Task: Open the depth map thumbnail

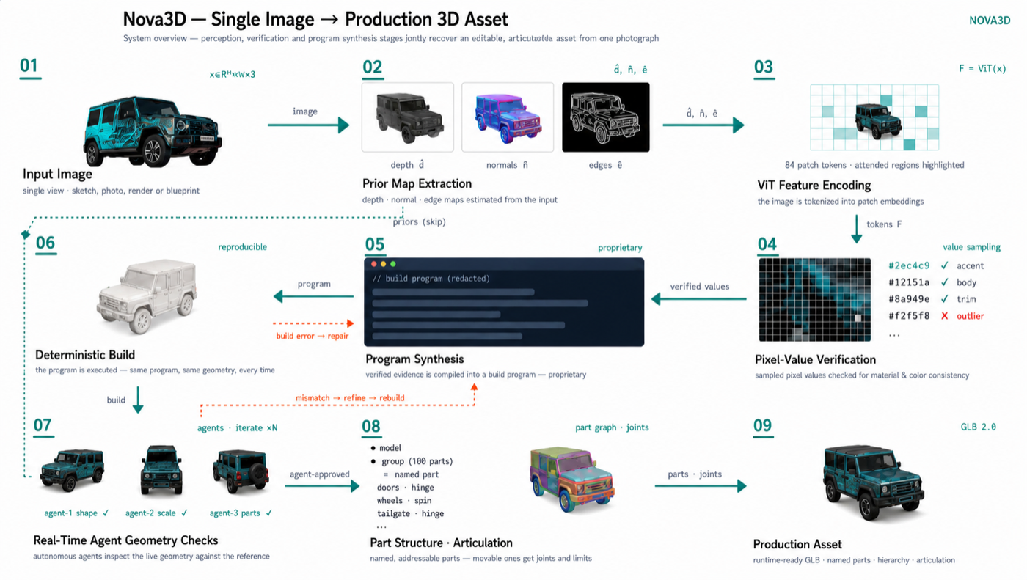Action: (408, 117)
